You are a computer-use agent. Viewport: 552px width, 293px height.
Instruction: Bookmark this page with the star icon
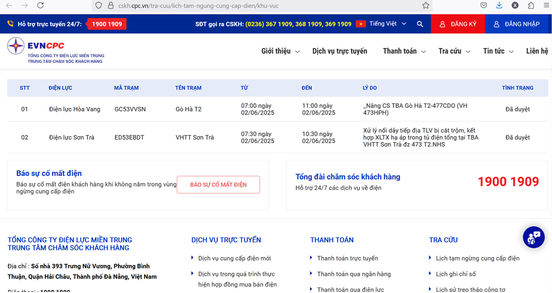pos(426,5)
